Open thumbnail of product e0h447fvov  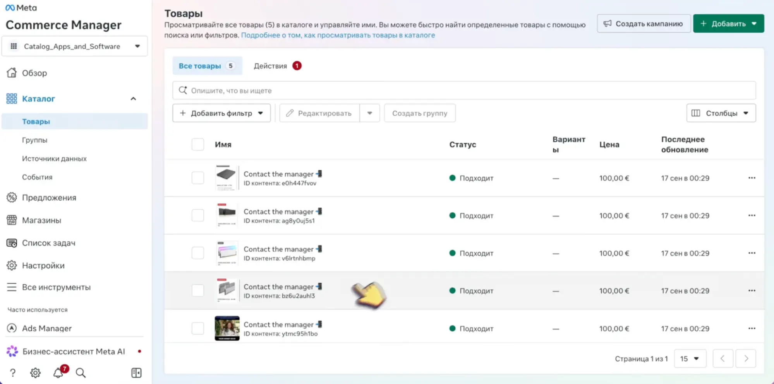click(x=227, y=178)
